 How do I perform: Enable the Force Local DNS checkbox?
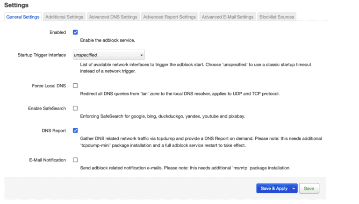pos(75,86)
